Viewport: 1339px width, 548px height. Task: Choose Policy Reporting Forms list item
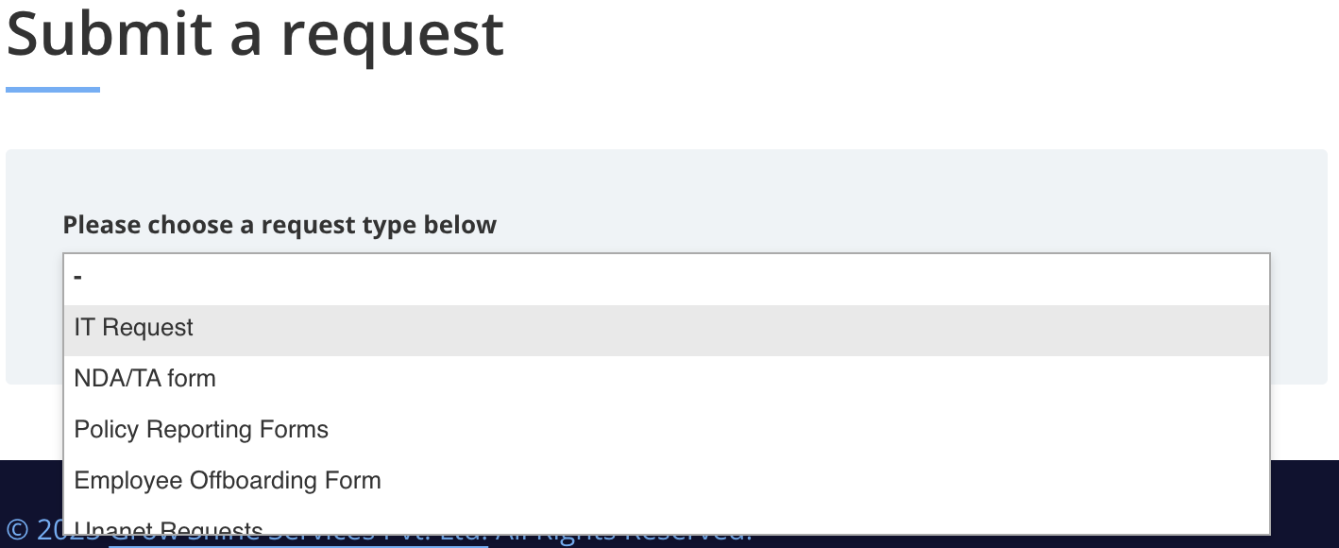pos(201,430)
